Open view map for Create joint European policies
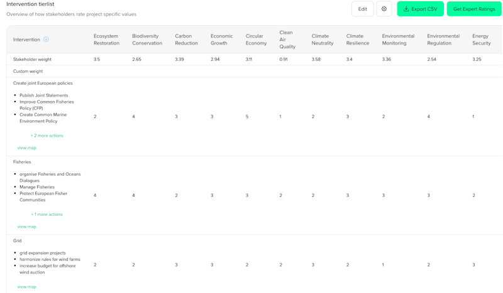This screenshot has width=503, height=293. 27,148
